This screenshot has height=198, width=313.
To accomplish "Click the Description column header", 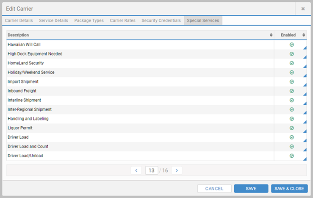I will (140, 35).
